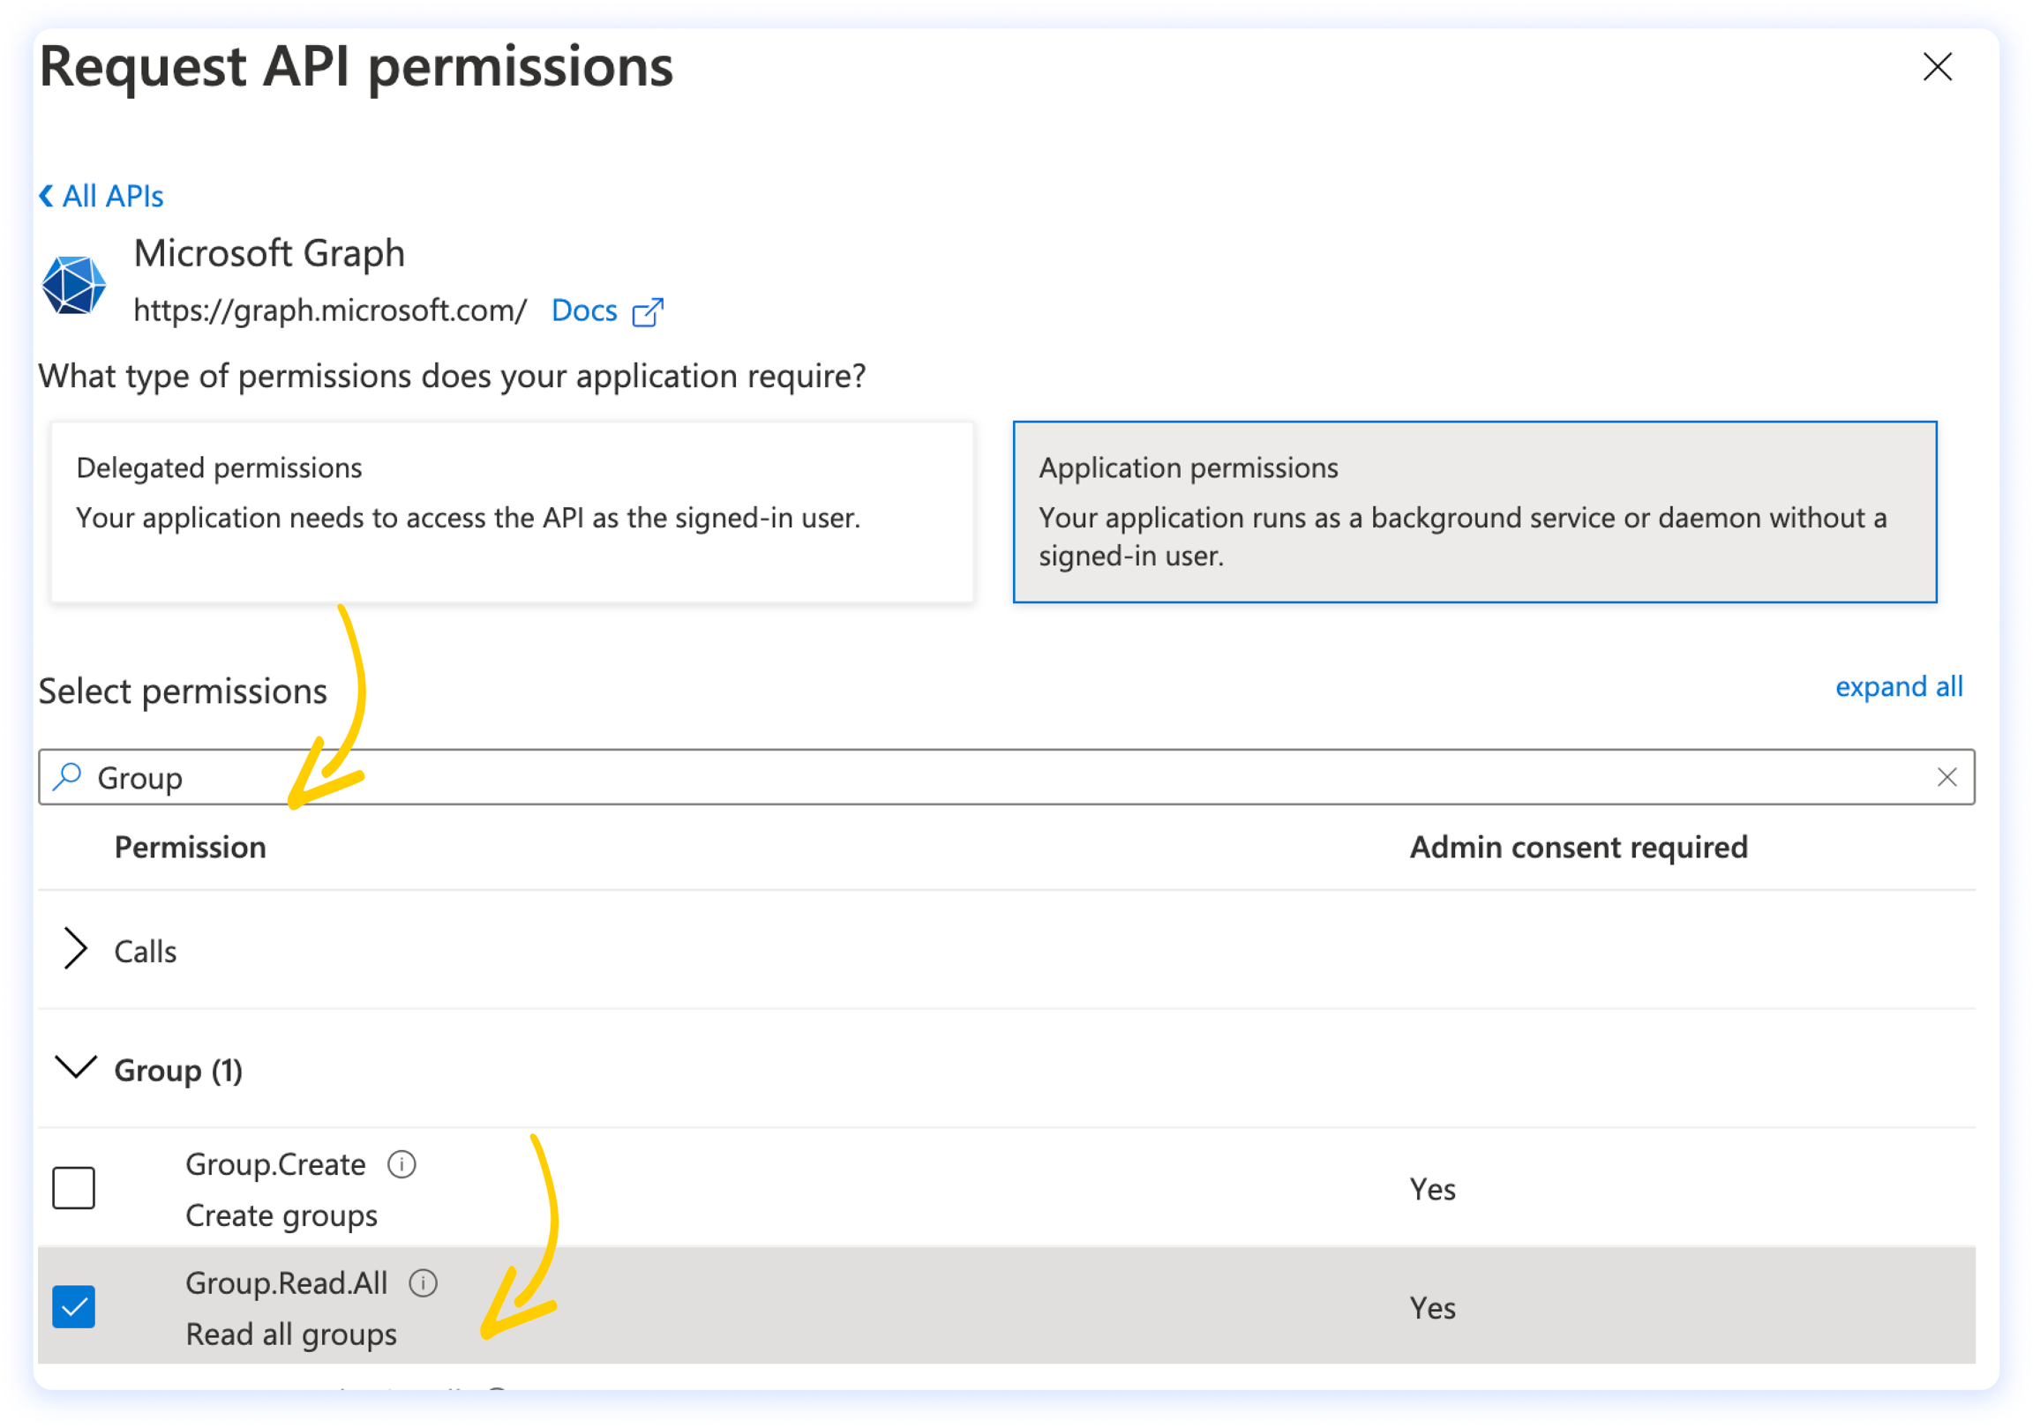Click the search magnifier icon
Viewport: 2033px width, 1428px height.
[67, 777]
